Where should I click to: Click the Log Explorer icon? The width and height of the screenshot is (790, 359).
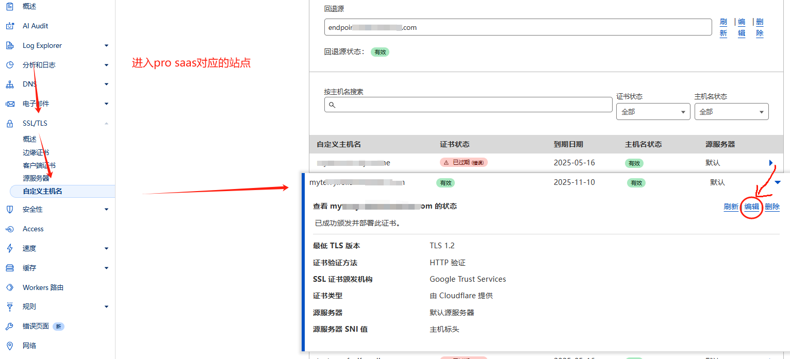point(9,46)
